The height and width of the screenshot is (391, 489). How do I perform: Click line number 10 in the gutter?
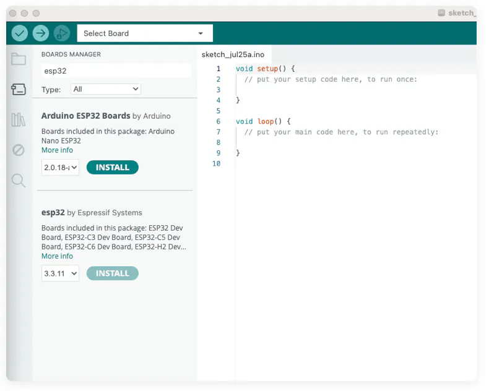(x=217, y=163)
